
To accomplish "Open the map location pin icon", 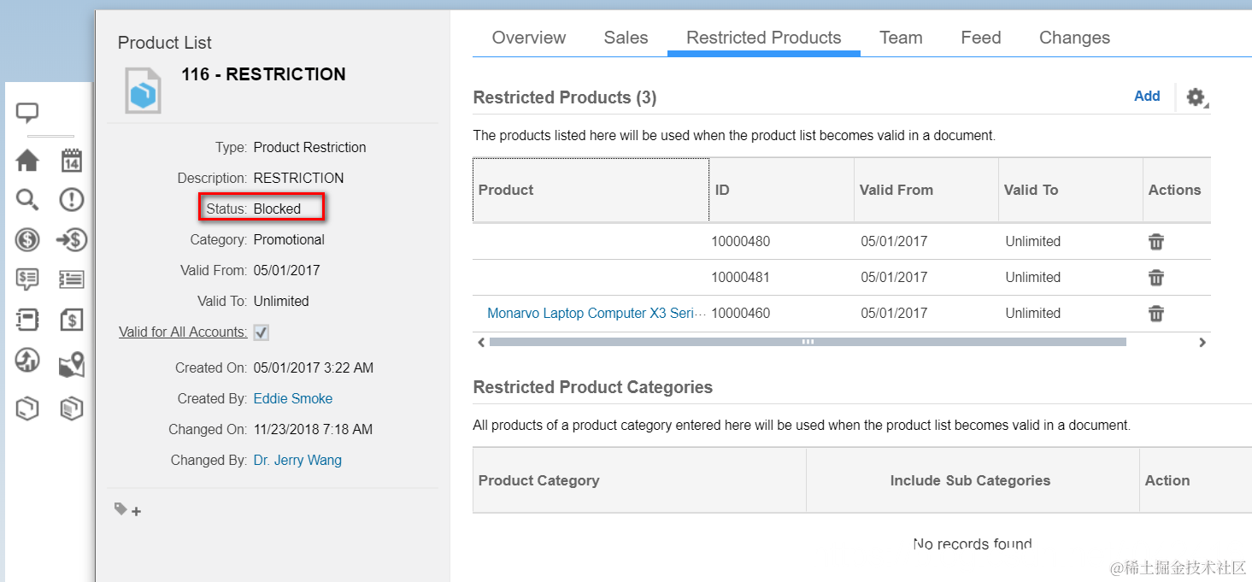I will coord(71,365).
